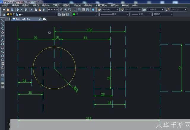
Task: Toggle the layer lock padlock icon
Action: (x=17, y=14)
